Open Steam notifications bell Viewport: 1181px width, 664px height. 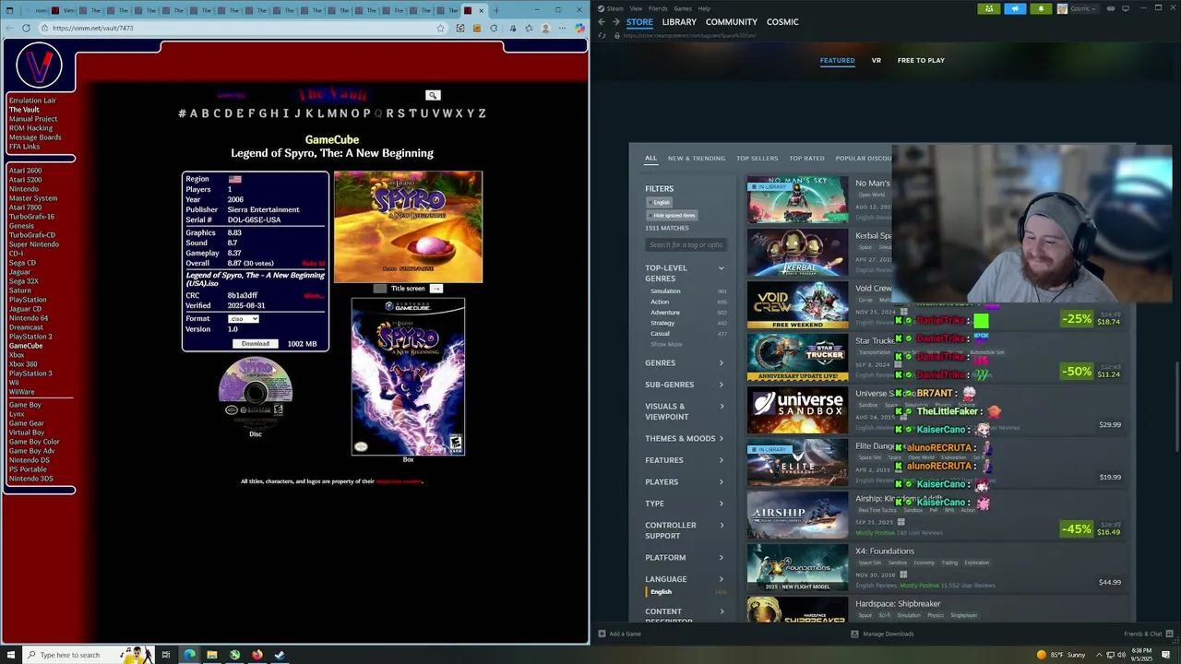pos(1041,8)
